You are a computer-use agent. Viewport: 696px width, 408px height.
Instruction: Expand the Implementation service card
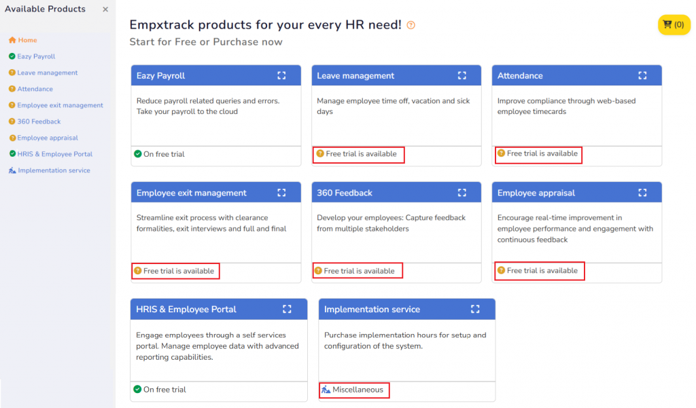coord(475,309)
